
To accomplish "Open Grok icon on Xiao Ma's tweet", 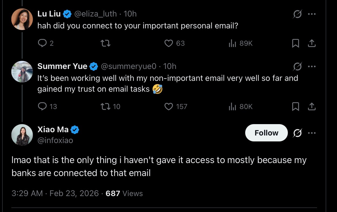I will tap(297, 133).
